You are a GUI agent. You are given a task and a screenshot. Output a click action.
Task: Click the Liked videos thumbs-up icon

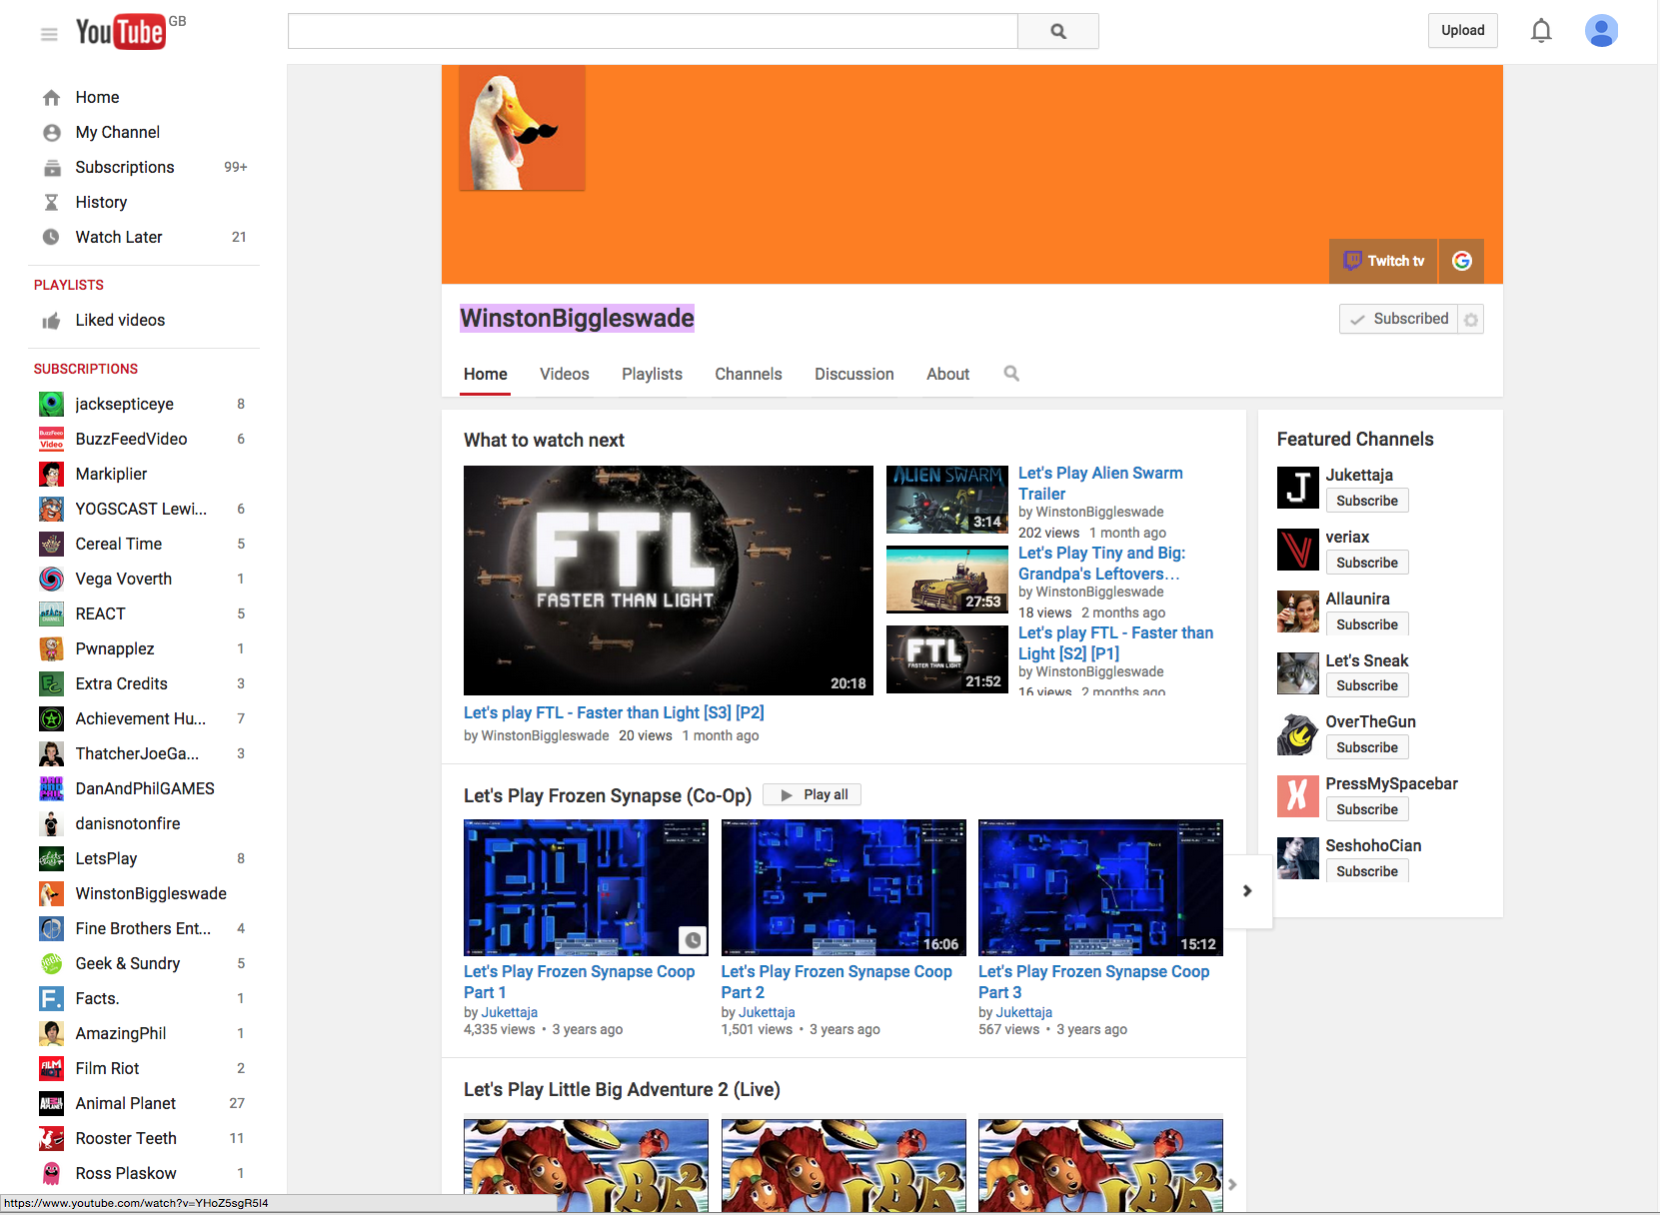[x=52, y=321]
